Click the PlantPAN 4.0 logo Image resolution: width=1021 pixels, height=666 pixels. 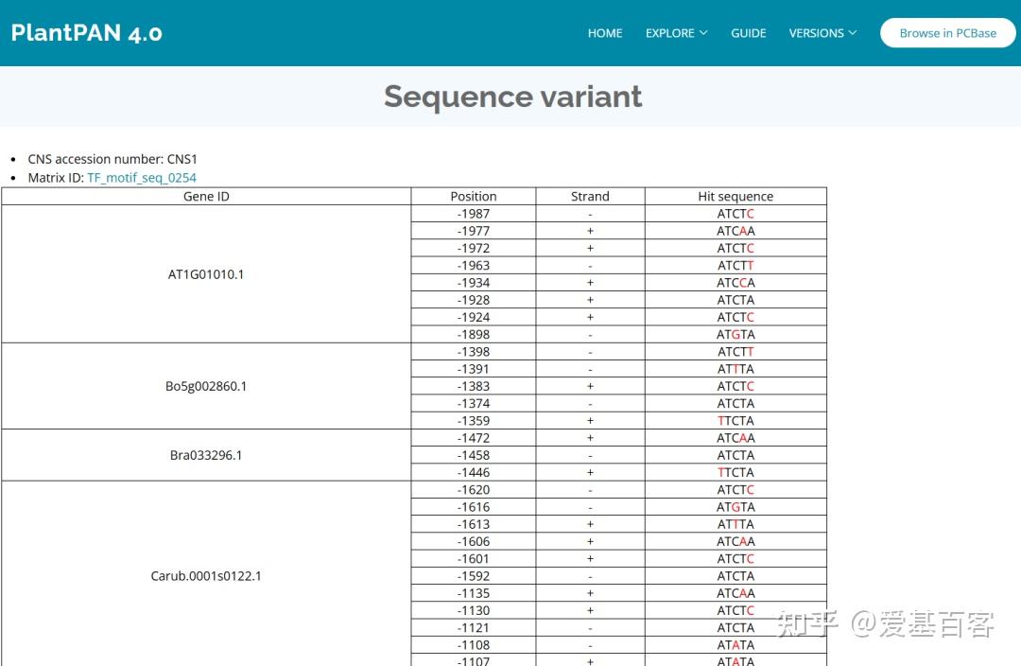(x=87, y=33)
